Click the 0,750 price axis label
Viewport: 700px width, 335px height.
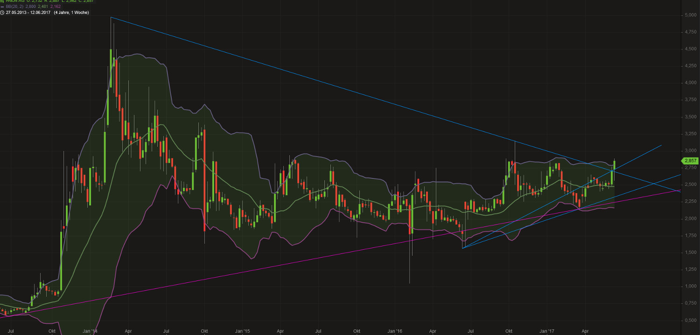[x=691, y=303]
